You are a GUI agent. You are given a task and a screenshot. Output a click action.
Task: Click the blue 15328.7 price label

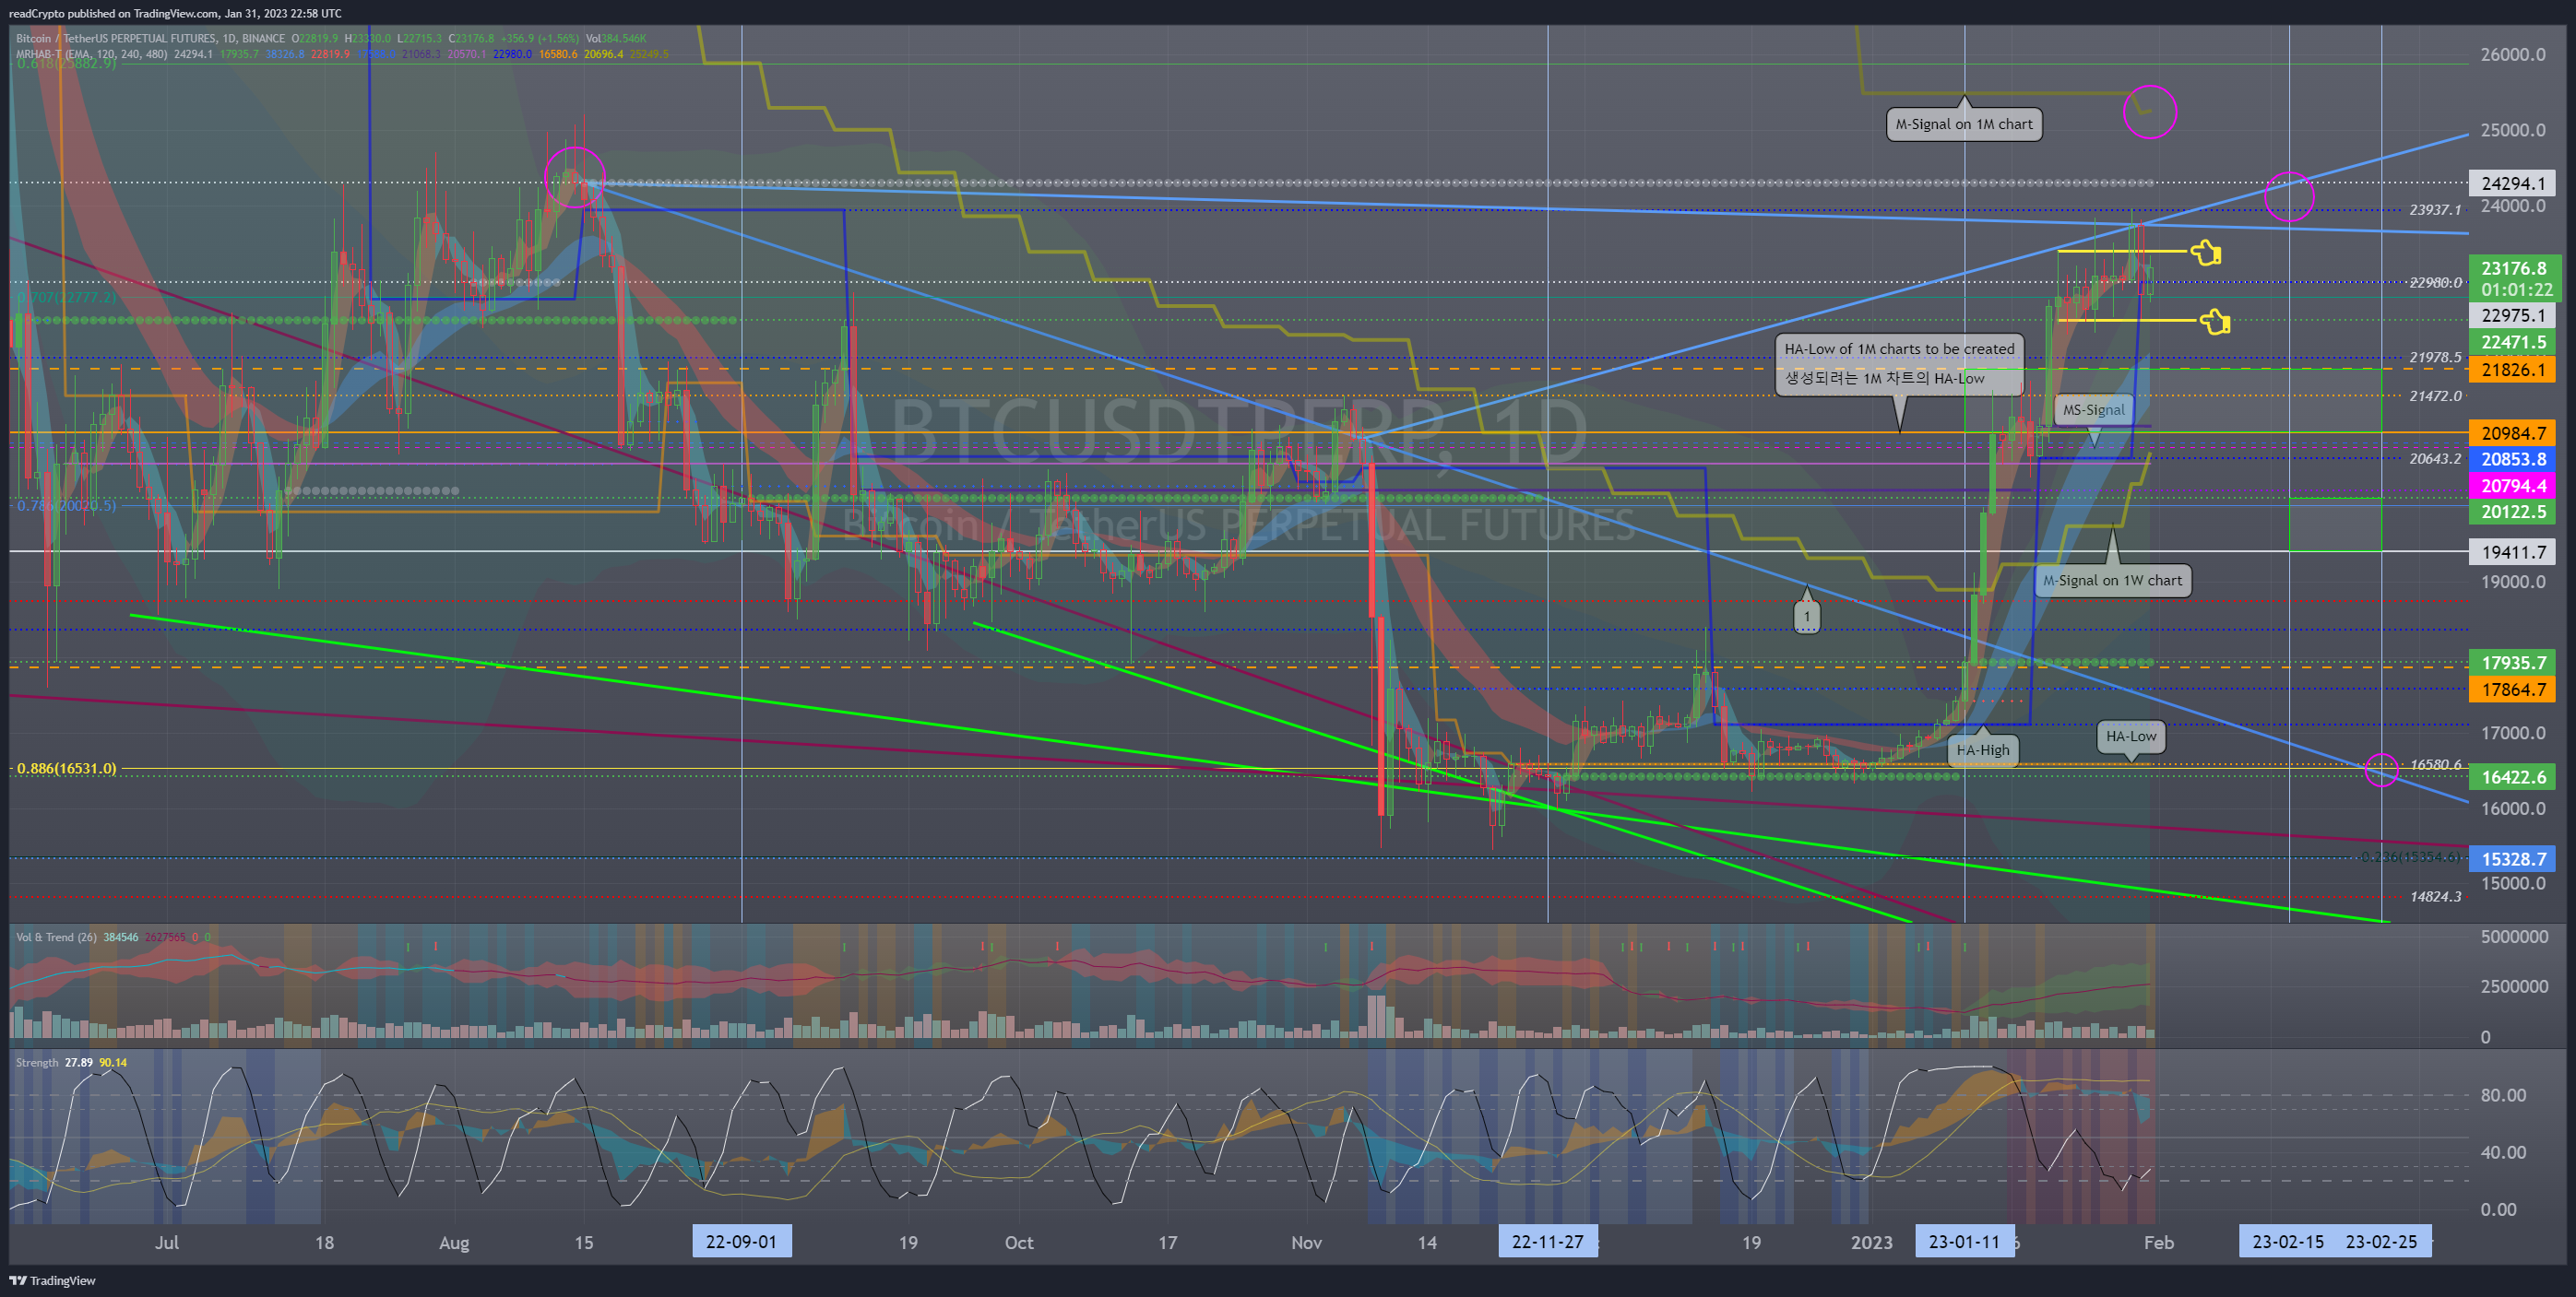click(x=2512, y=858)
